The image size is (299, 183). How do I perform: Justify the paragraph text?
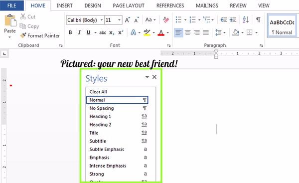tap(206, 32)
